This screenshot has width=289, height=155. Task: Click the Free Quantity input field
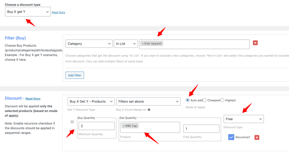click(x=201, y=129)
